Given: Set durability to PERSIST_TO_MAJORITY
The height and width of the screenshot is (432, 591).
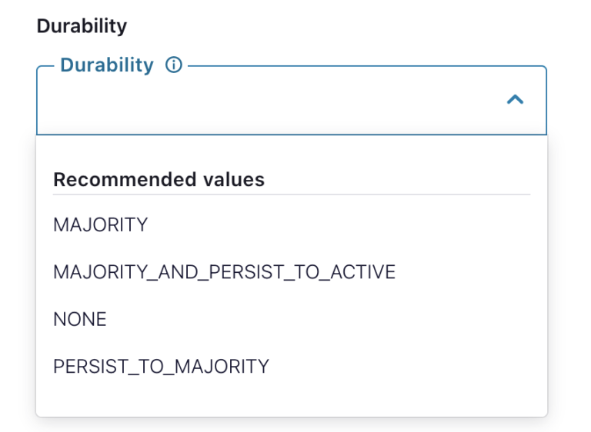Looking at the screenshot, I should coord(161,366).
